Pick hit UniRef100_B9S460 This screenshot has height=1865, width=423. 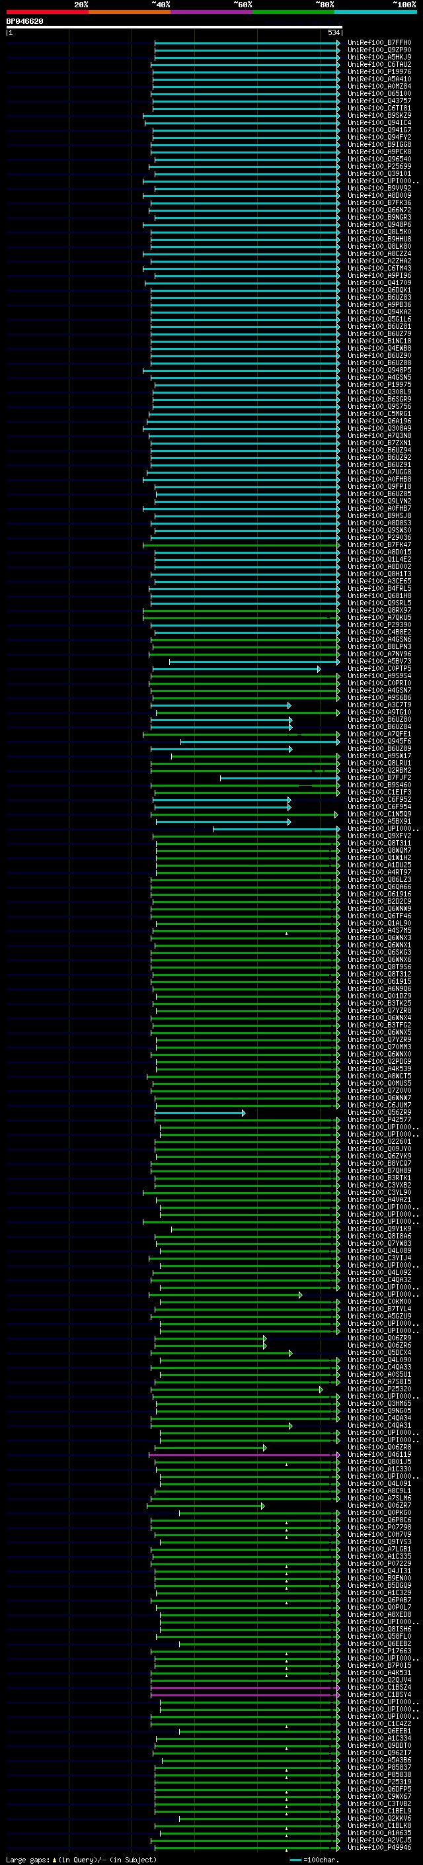(x=379, y=785)
